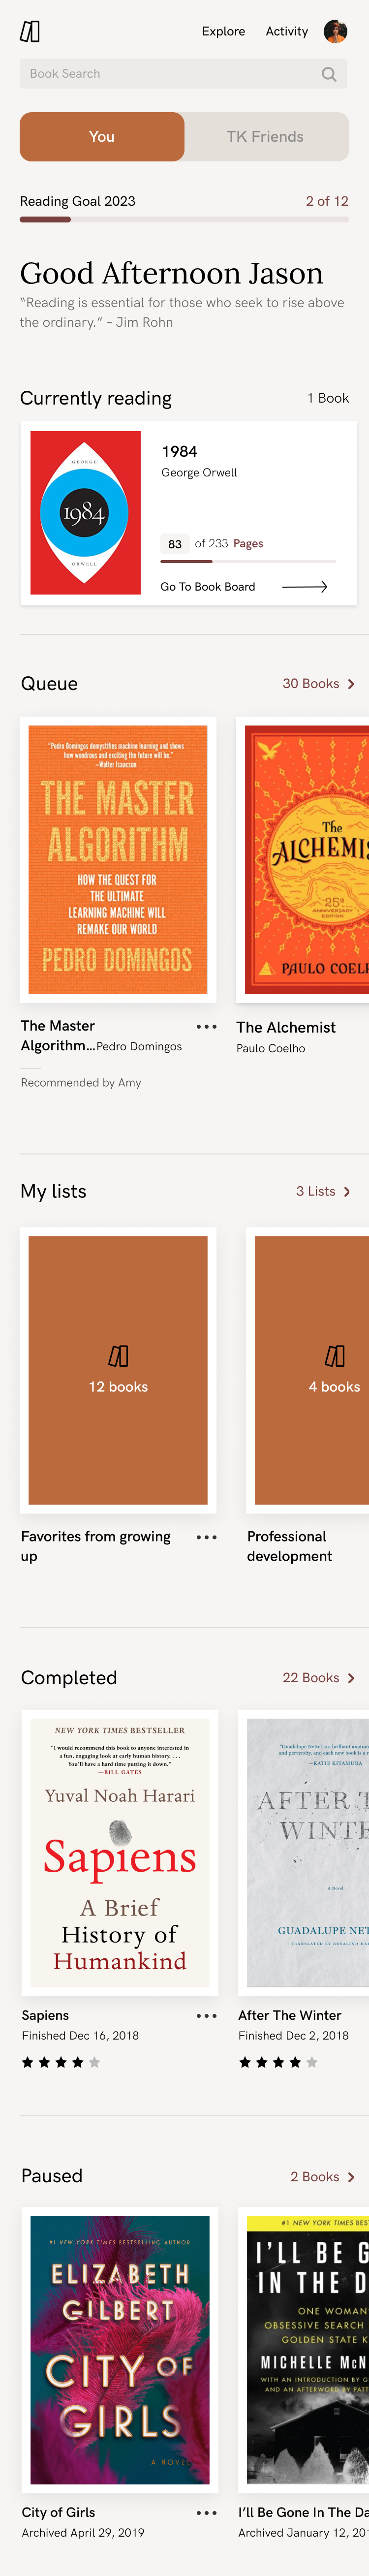Expand My lists via 3 Lists chevron
The height and width of the screenshot is (2576, 369).
pyautogui.click(x=347, y=1192)
